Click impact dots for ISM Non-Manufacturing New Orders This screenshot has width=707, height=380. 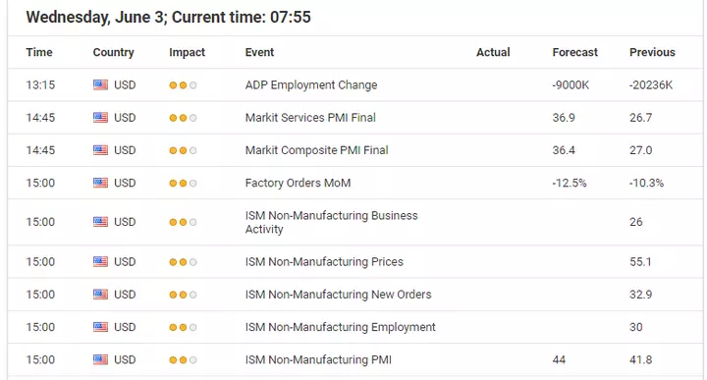(x=183, y=295)
